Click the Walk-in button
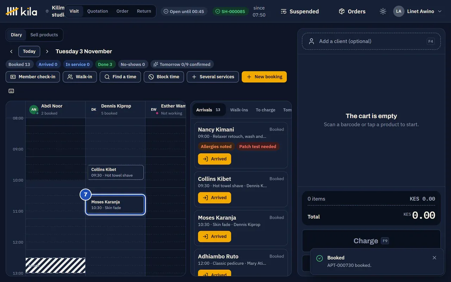Viewport: 451px width, 282px height. (x=80, y=77)
